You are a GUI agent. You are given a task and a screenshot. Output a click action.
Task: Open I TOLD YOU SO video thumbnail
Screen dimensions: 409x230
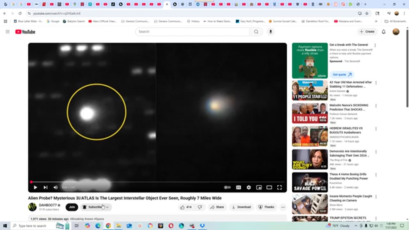point(310,113)
